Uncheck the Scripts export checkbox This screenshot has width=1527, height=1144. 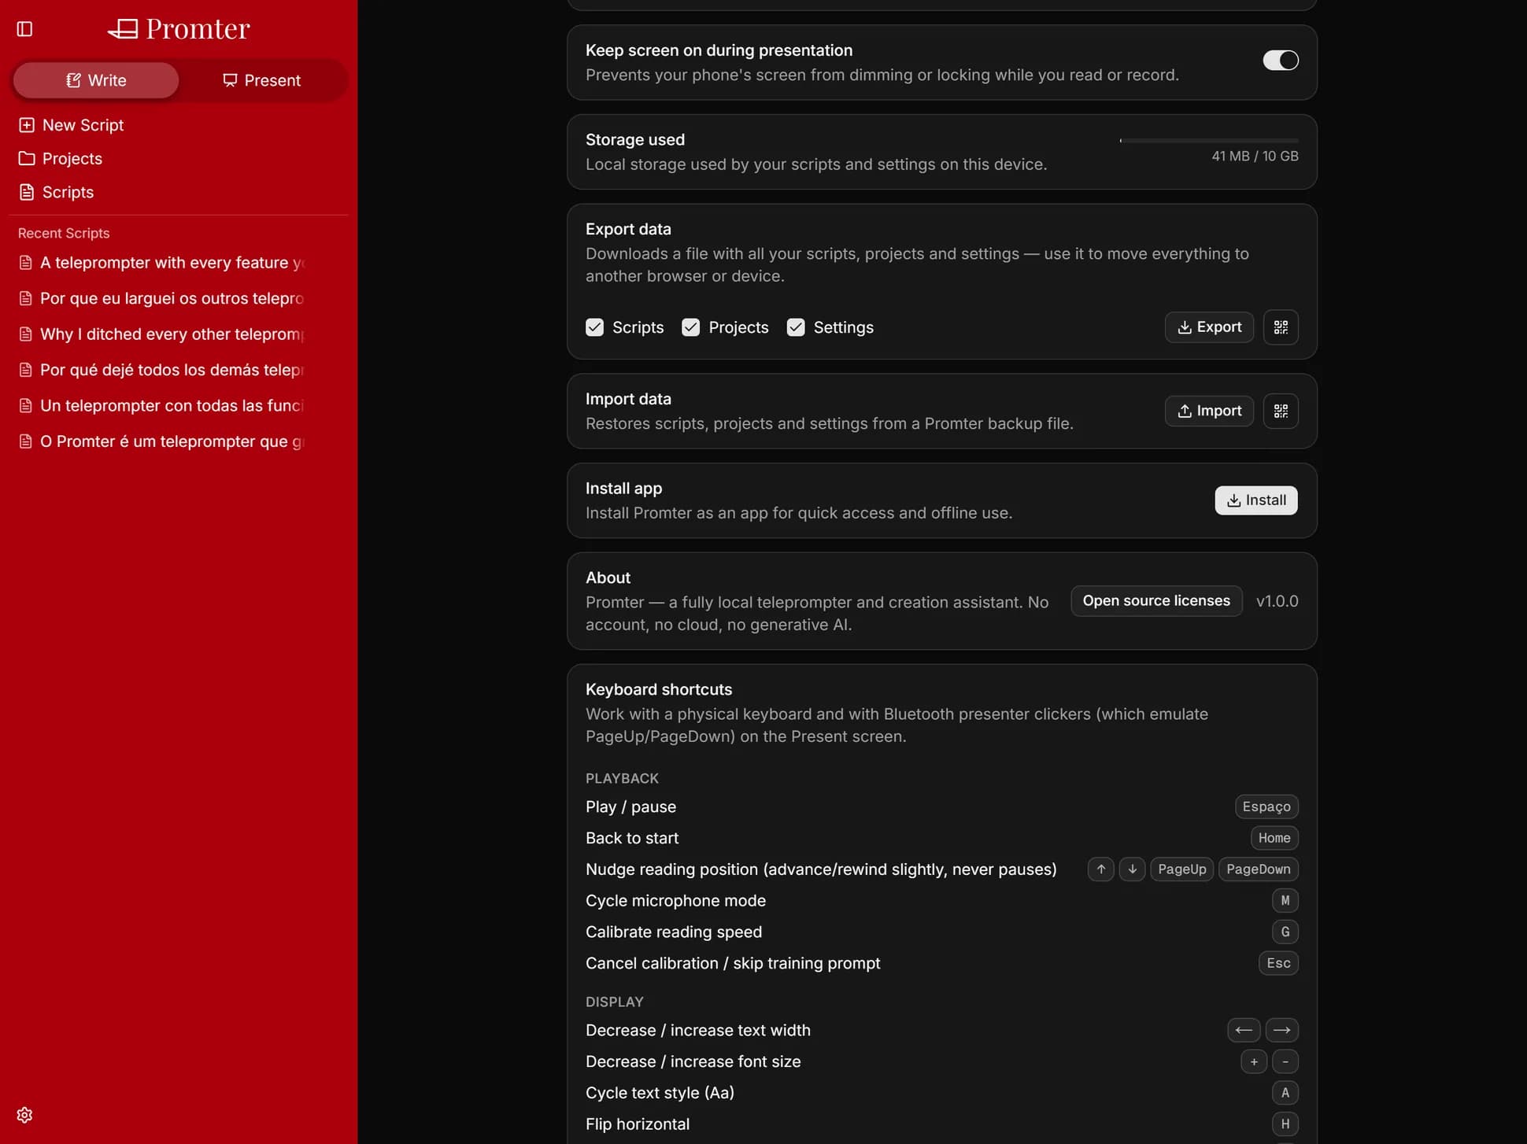(594, 327)
